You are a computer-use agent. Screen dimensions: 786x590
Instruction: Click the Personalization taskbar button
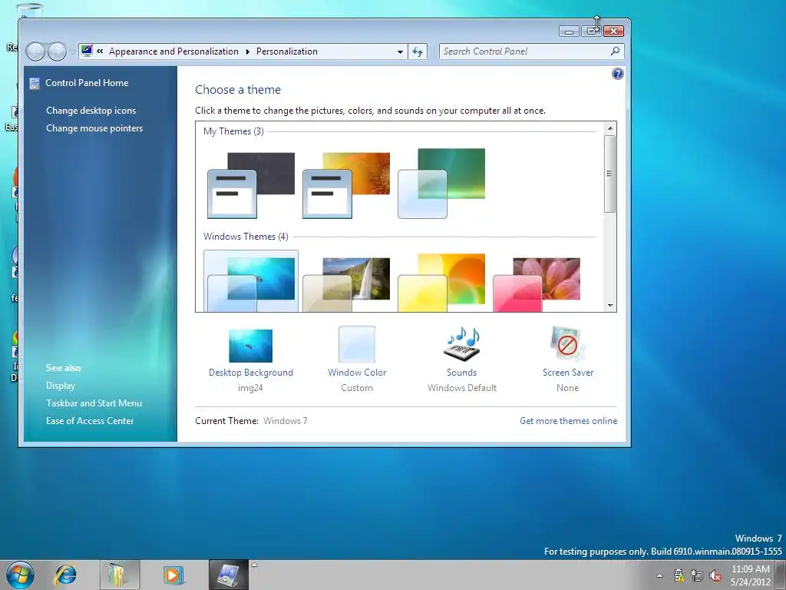click(x=229, y=575)
